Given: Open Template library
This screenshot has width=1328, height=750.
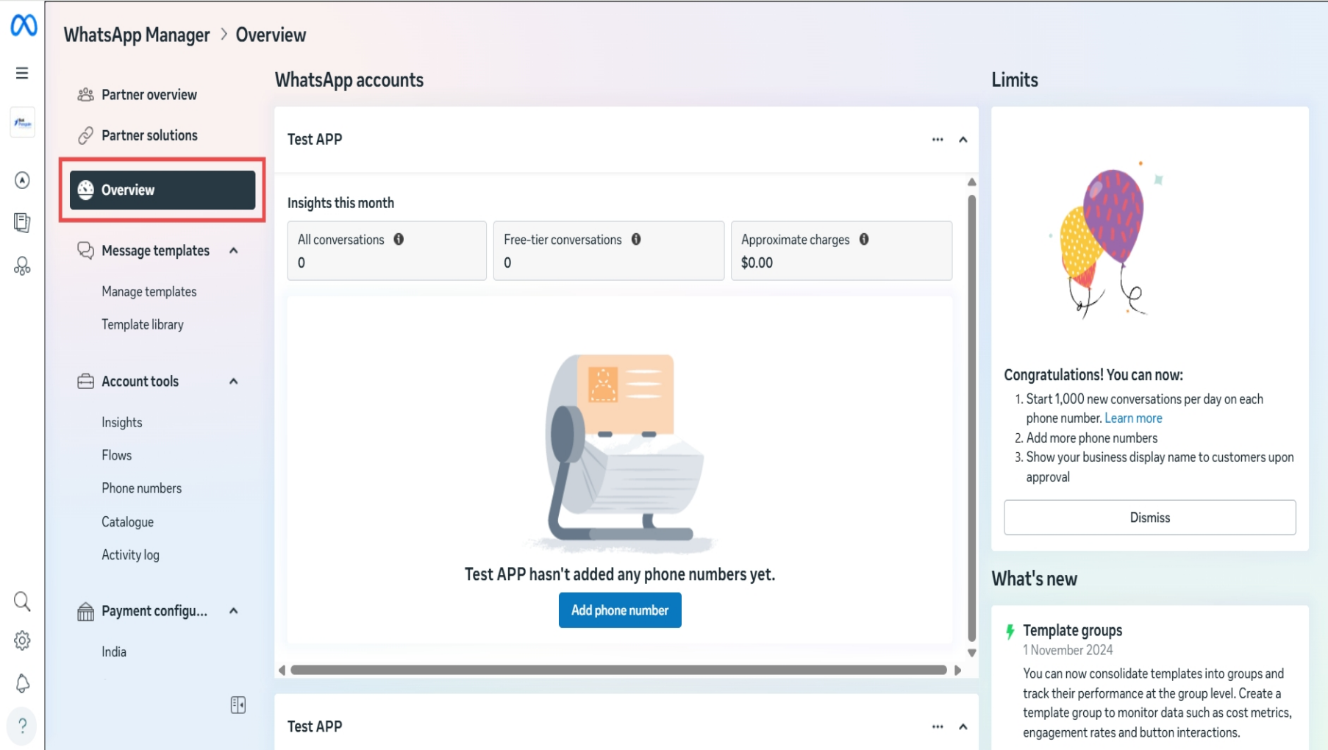Looking at the screenshot, I should coord(143,324).
